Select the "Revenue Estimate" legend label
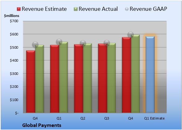182x130 pixels. [44, 9]
